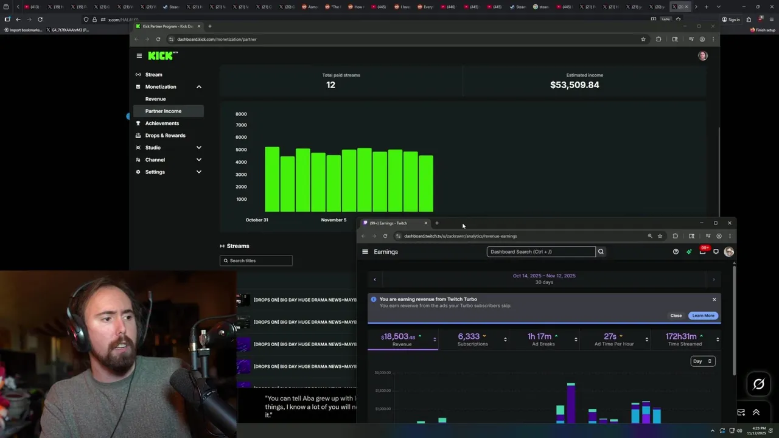Open the Achievements page in Kick sidebar

(162, 123)
